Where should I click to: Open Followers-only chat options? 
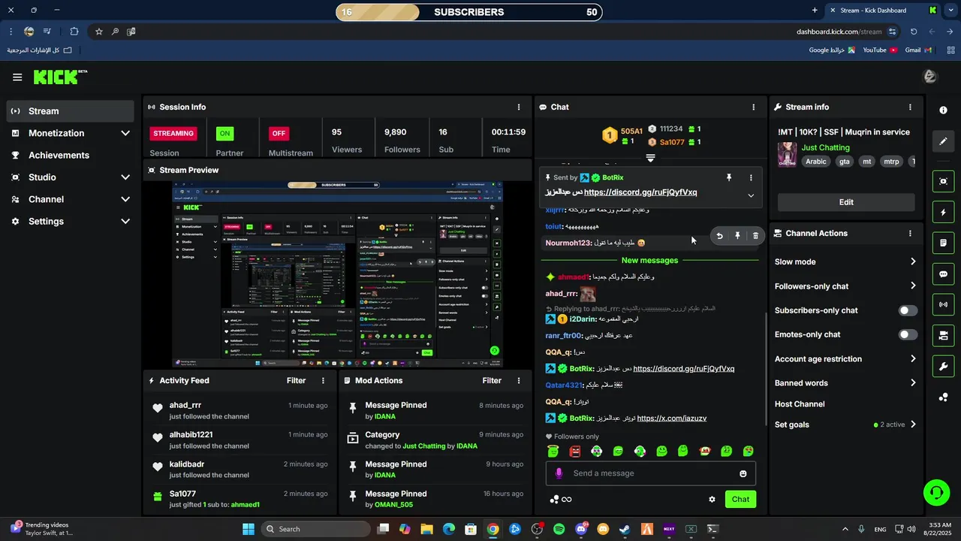(846, 286)
